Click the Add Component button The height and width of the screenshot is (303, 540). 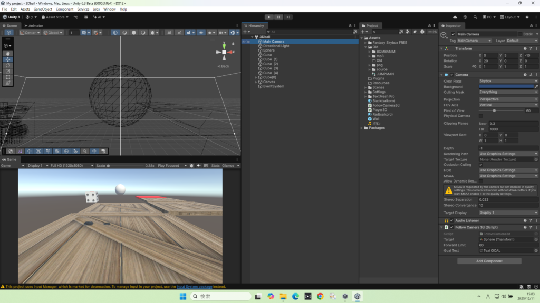pyautogui.click(x=489, y=261)
